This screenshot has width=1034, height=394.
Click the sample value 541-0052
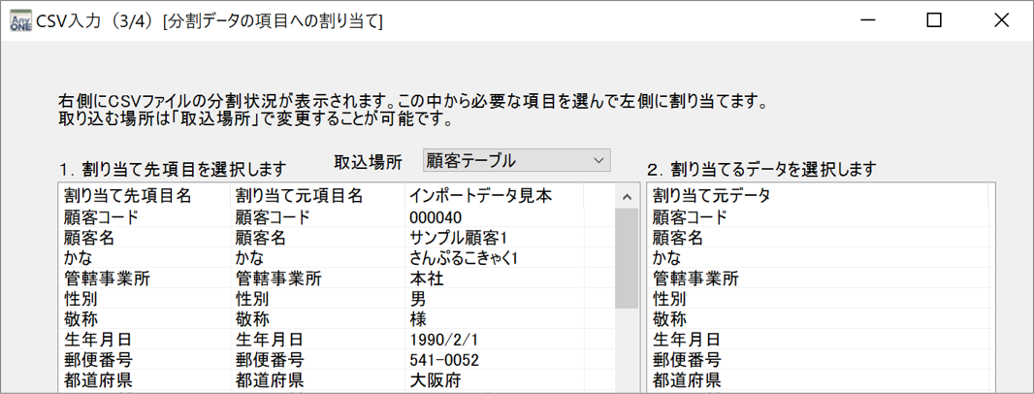(444, 360)
